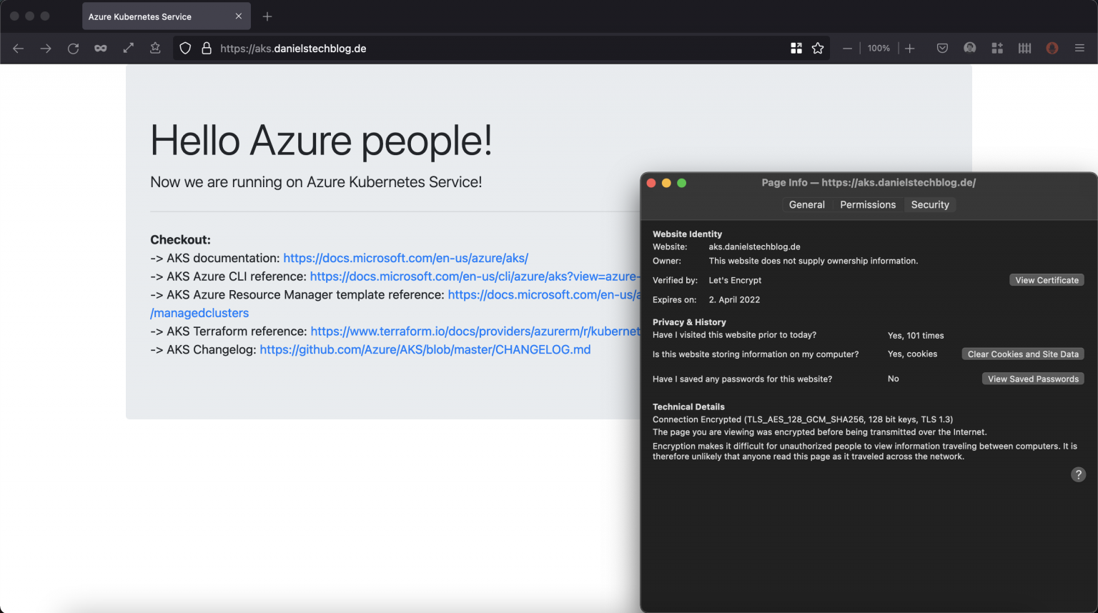Click the browser back arrow
This screenshot has width=1098, height=613.
[x=19, y=49]
